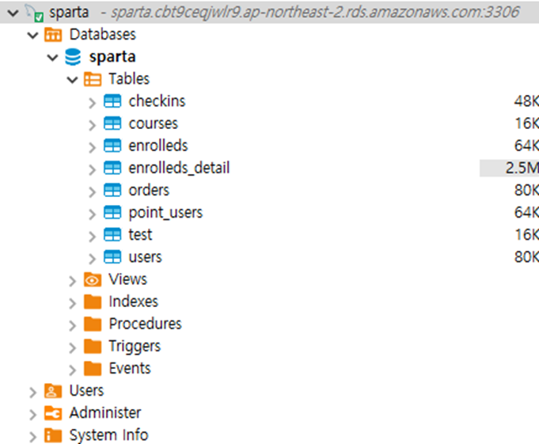
Task: Collapse the sparta connection node chevron
Action: pyautogui.click(x=13, y=13)
